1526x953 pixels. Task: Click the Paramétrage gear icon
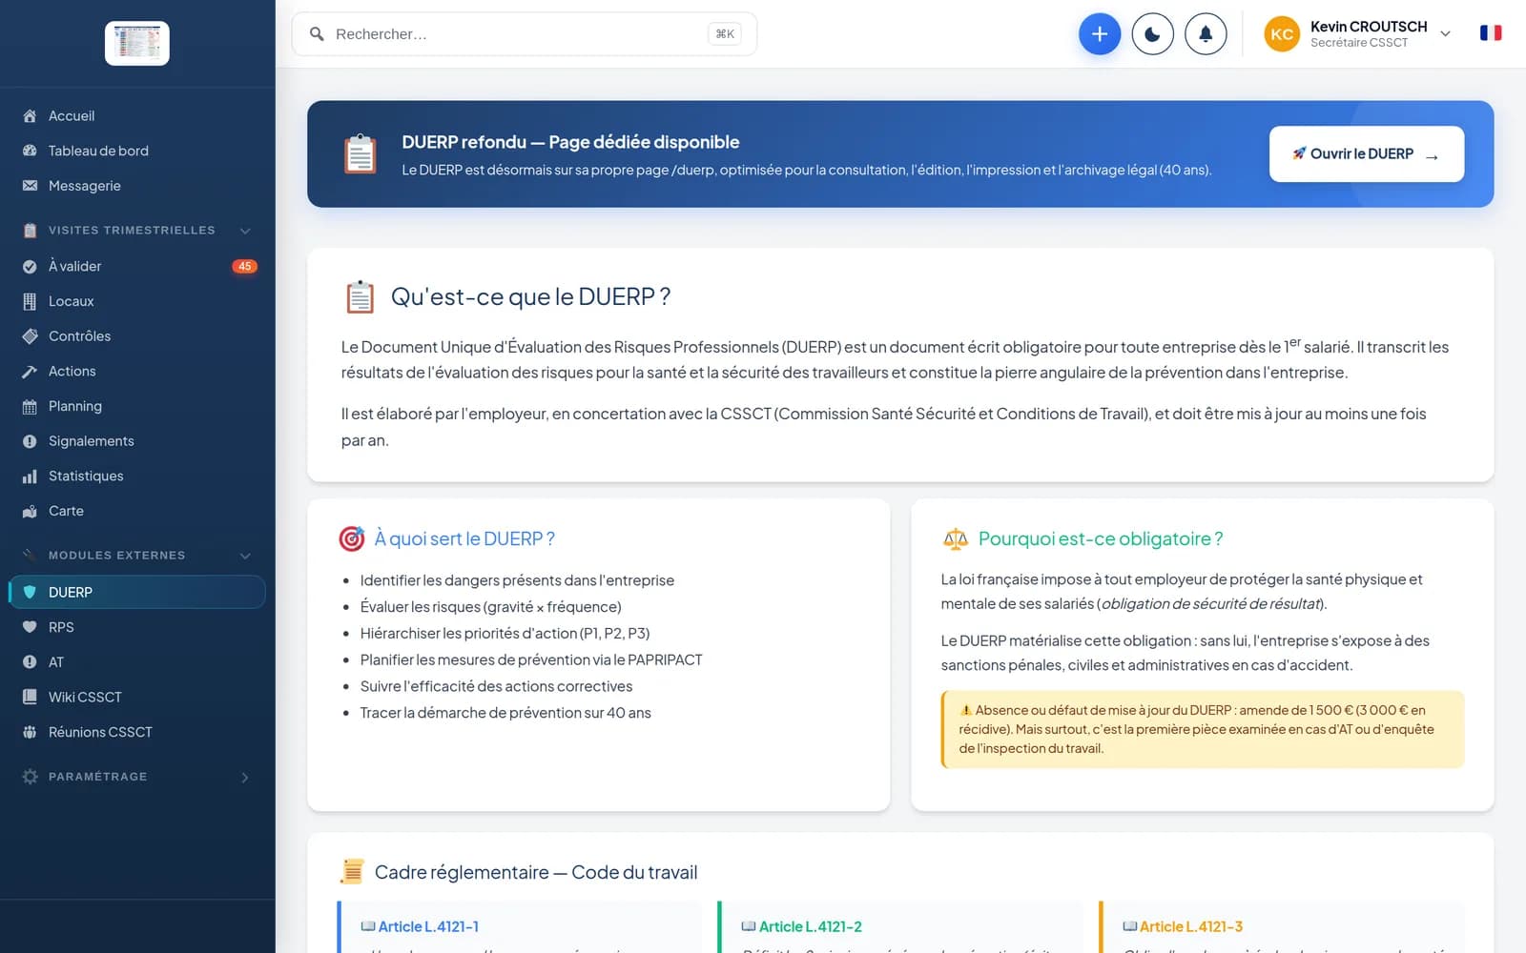pyautogui.click(x=30, y=777)
